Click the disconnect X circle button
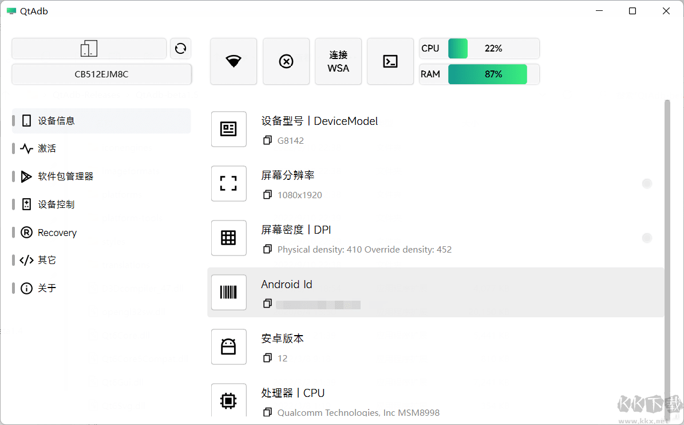Viewport: 684px width, 425px height. tap(286, 61)
